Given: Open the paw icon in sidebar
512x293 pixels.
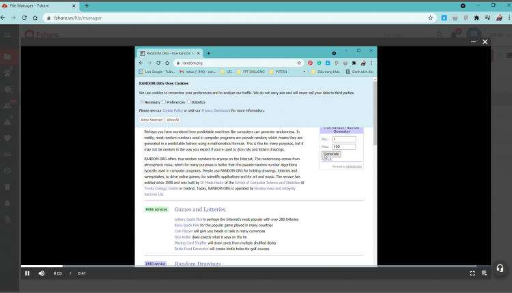Looking at the screenshot, I should [x=8, y=73].
